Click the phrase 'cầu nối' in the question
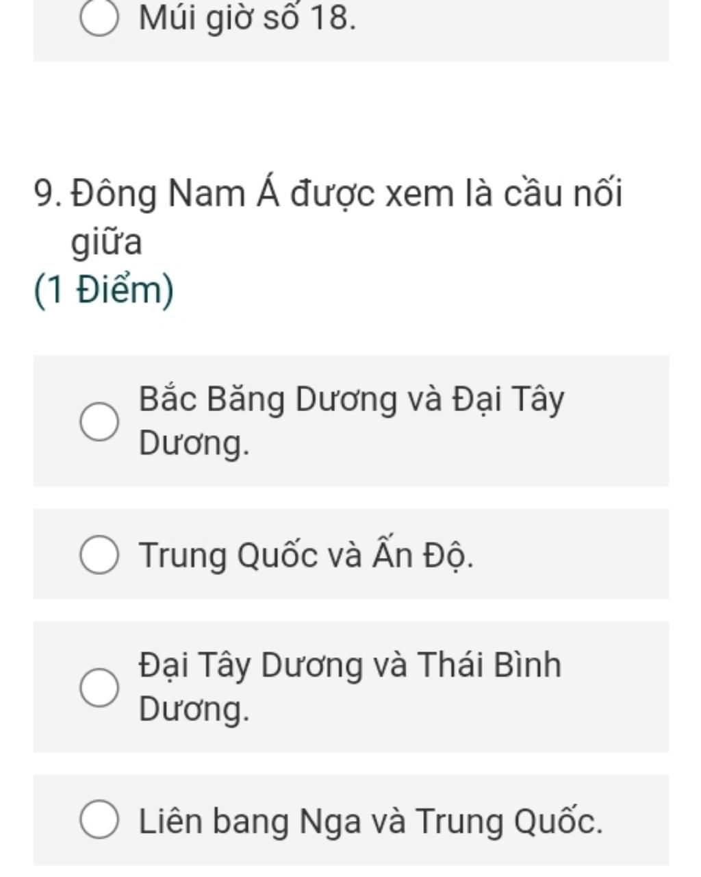The height and width of the screenshot is (877, 701). (x=563, y=193)
